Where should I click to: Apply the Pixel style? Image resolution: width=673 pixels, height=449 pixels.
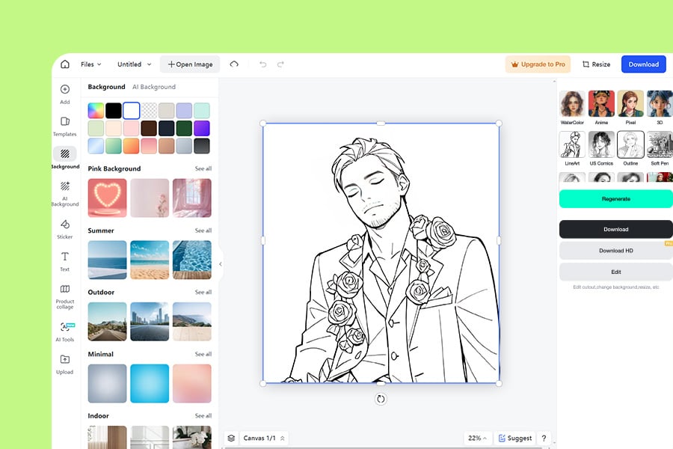pyautogui.click(x=630, y=108)
